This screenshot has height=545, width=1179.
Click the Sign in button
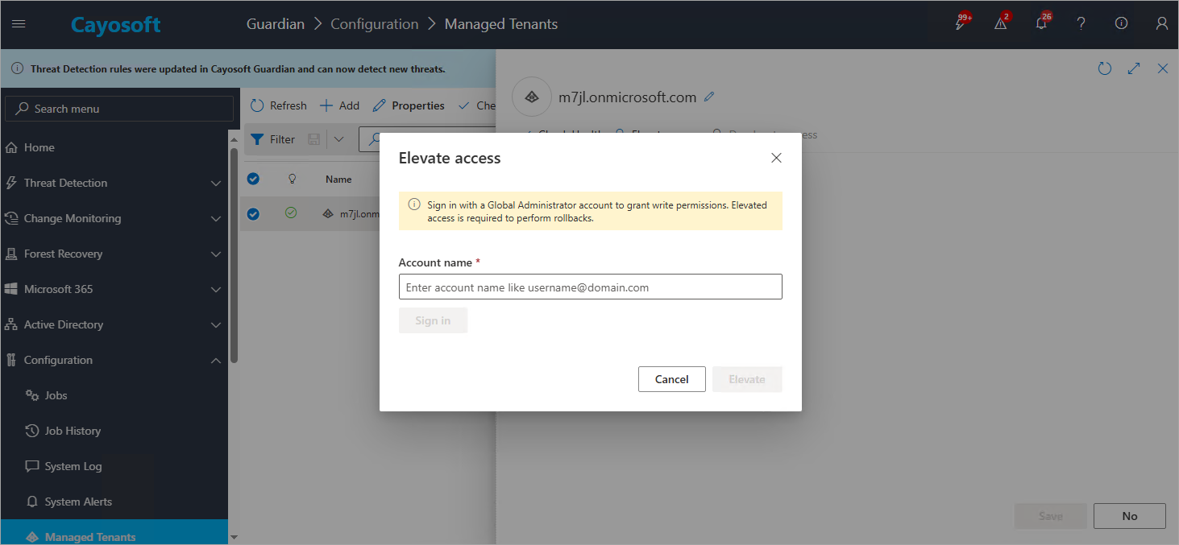433,320
